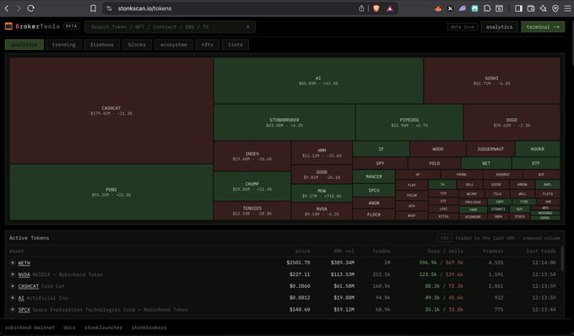Screen dimensions: 574x336
Task: Open the teal arch extension icon
Action: (x=474, y=8)
